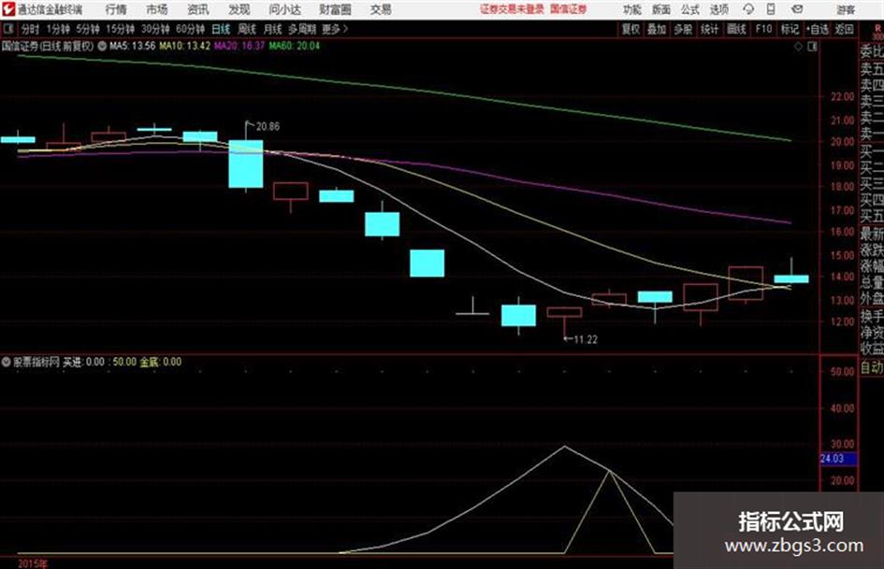Viewport: 884px width, 569px height.
Task: Click the 多股 multi-stock toolbar button
Action: (683, 29)
